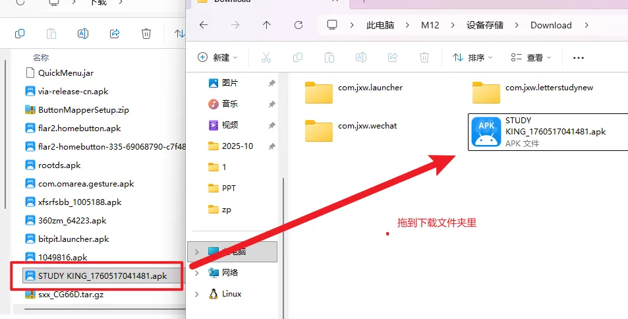
Task: Open the three-dot more options menu
Action: tap(579, 58)
